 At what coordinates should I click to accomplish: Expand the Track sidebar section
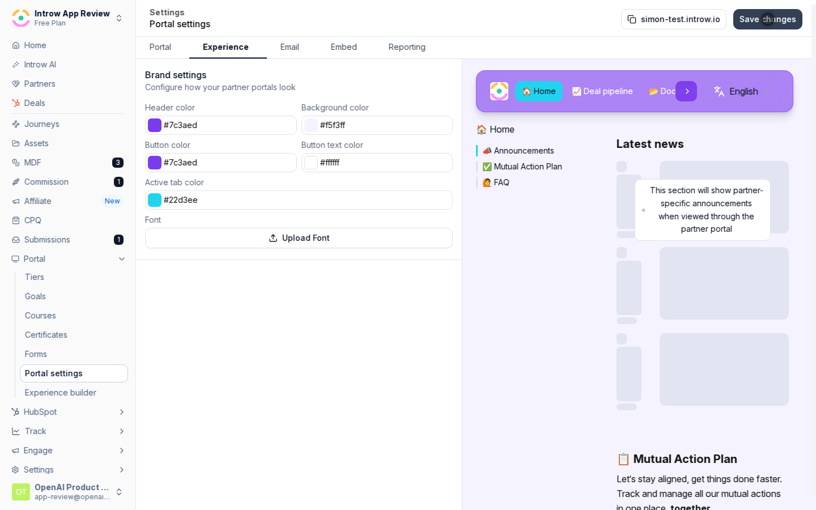[121, 431]
